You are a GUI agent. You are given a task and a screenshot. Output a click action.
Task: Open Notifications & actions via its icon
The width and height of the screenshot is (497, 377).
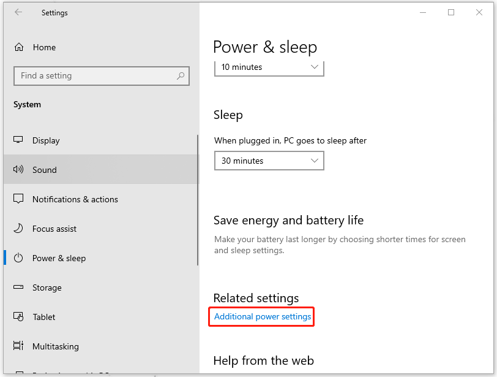[x=18, y=199]
